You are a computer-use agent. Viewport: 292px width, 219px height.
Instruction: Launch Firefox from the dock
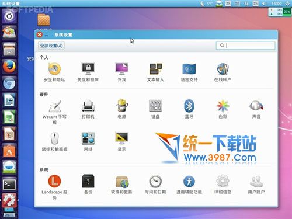click(x=9, y=67)
